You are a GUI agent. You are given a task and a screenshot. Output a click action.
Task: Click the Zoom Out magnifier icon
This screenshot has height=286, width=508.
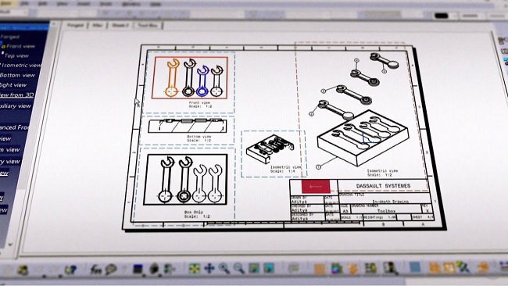pyautogui.click(x=239, y=269)
